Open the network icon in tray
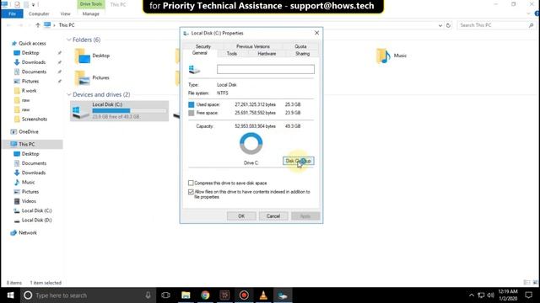Viewport: 540px width, 303px height. 481,295
